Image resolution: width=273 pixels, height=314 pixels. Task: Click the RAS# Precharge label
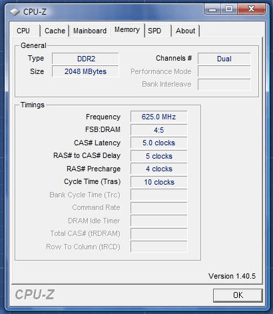pyautogui.click(x=93, y=169)
